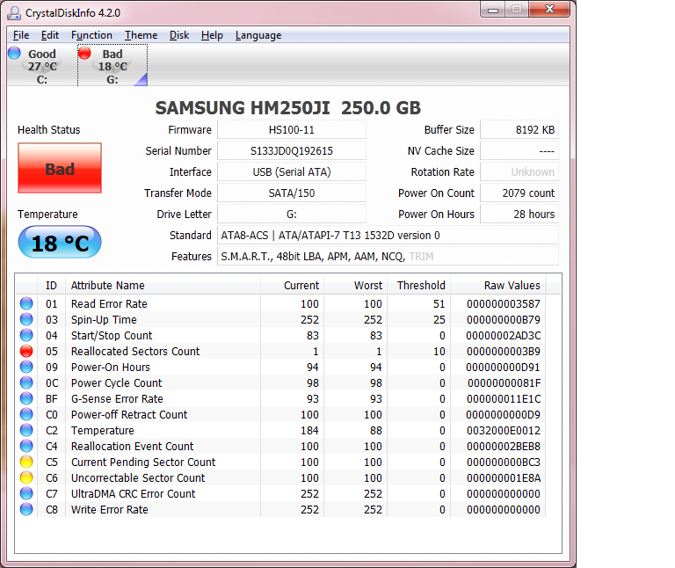Click the SAMSUNG HM250JI 250.0 GB title
Viewport: 675px width, 568px height.
pyautogui.click(x=288, y=107)
